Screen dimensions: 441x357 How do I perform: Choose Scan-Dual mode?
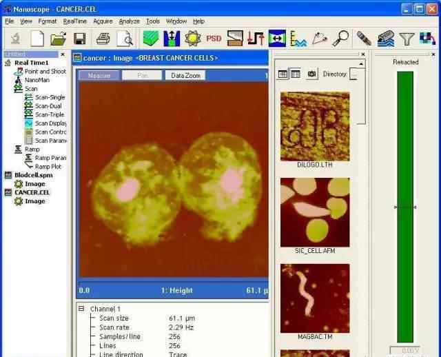[48, 106]
